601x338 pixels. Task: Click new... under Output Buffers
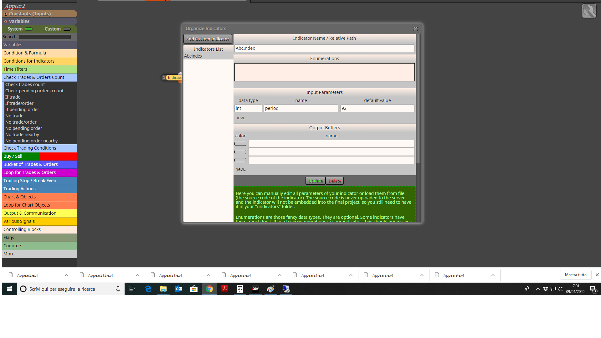click(241, 169)
